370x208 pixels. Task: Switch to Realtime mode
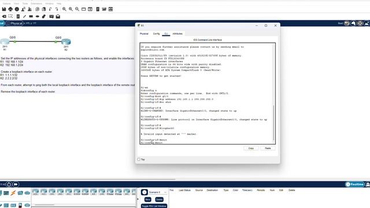pyautogui.click(x=354, y=184)
